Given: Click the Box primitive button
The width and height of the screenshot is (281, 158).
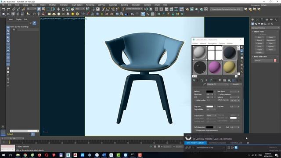Looking at the screenshot, I should [x=259, y=37].
